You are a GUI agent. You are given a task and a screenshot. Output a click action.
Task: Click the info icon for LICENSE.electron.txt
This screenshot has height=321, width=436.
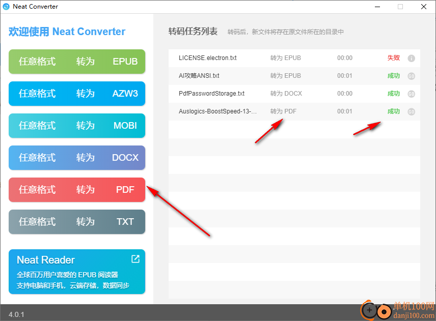[x=411, y=59]
